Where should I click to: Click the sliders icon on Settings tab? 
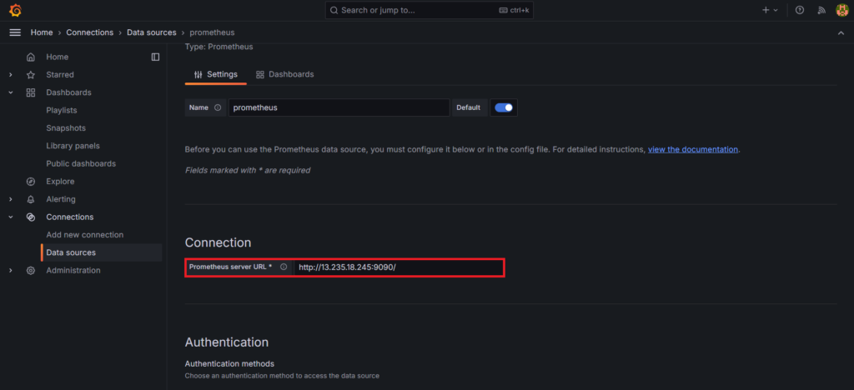tap(198, 74)
